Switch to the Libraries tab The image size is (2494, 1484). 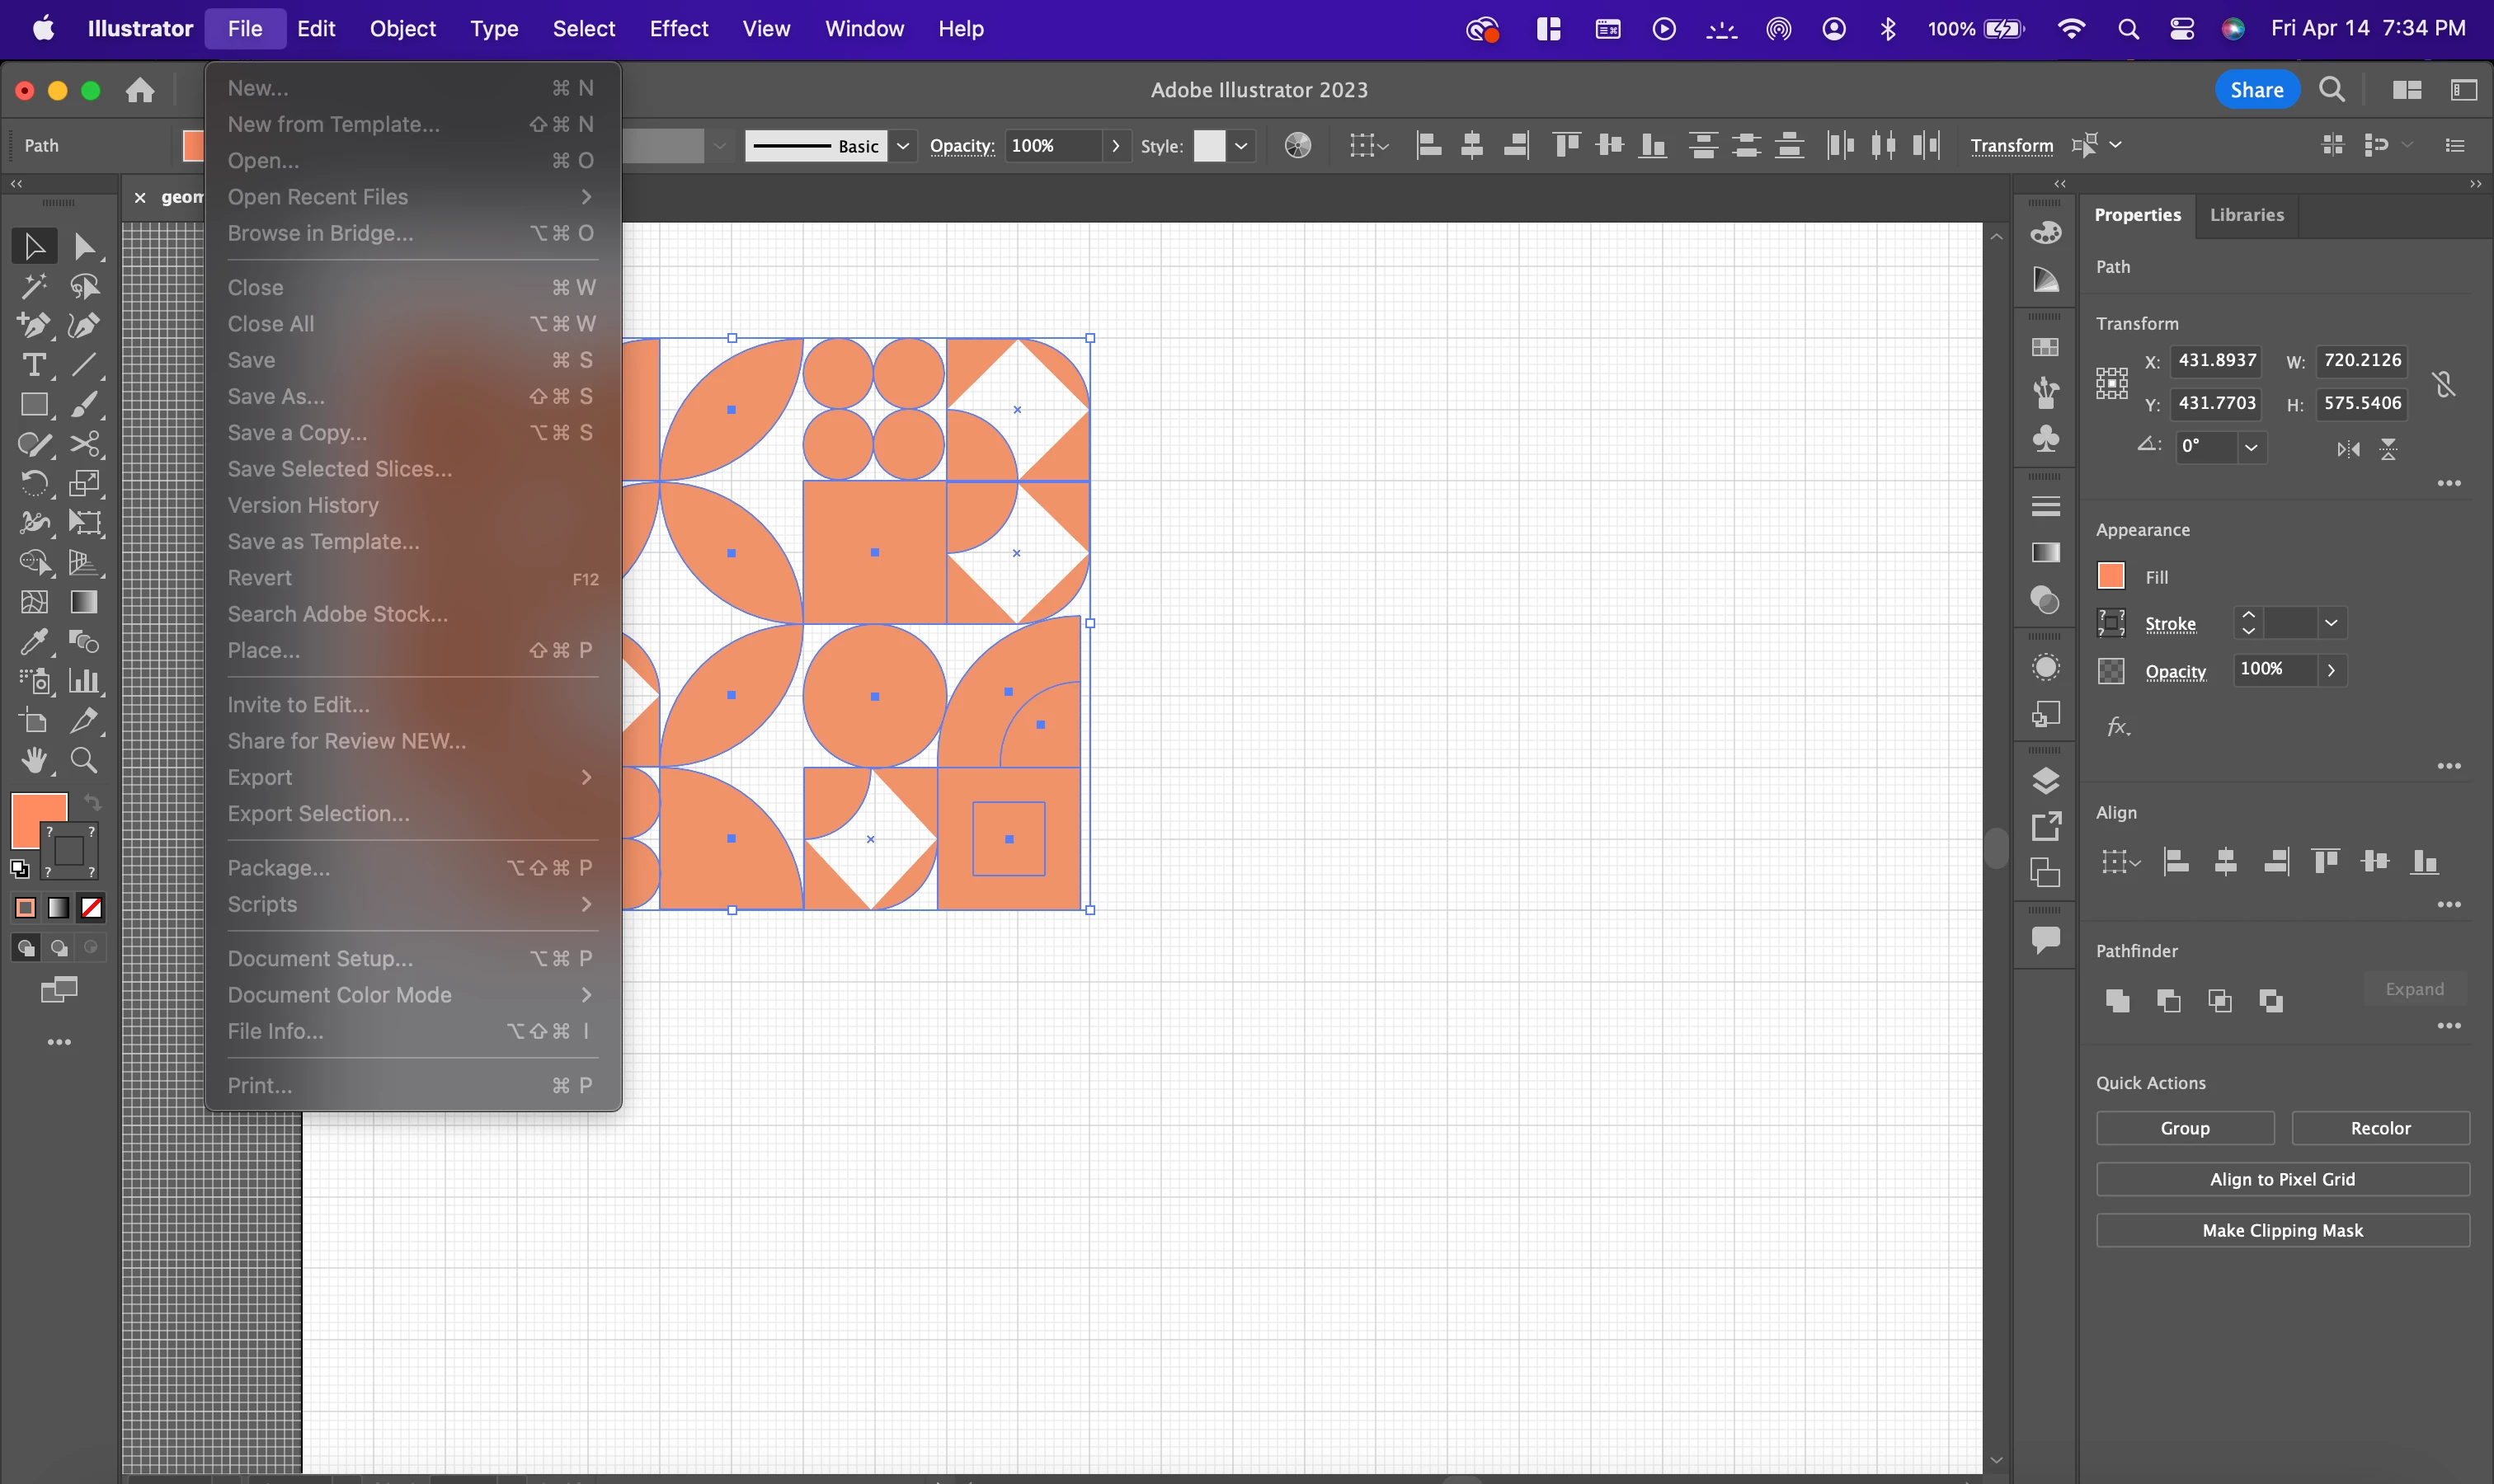(x=2246, y=215)
